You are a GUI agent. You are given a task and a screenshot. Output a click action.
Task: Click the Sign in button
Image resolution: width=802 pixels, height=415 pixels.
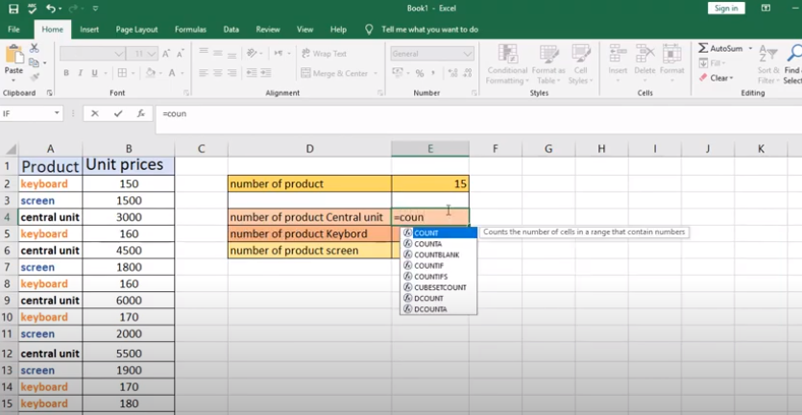(x=726, y=9)
